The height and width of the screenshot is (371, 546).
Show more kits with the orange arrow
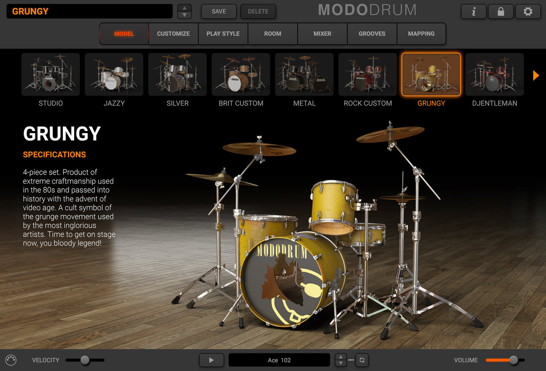pyautogui.click(x=536, y=75)
